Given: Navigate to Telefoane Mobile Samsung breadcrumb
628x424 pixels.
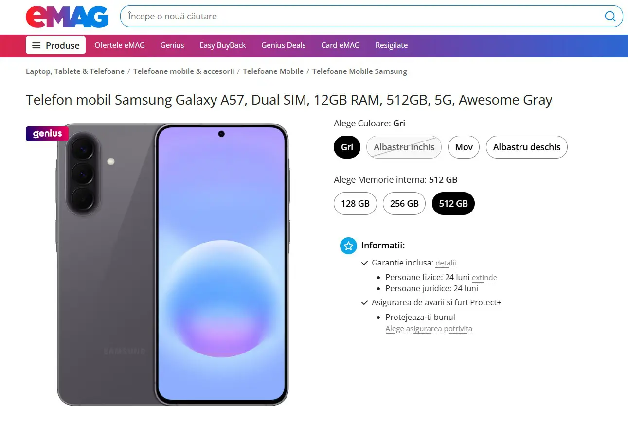Looking at the screenshot, I should (x=359, y=71).
